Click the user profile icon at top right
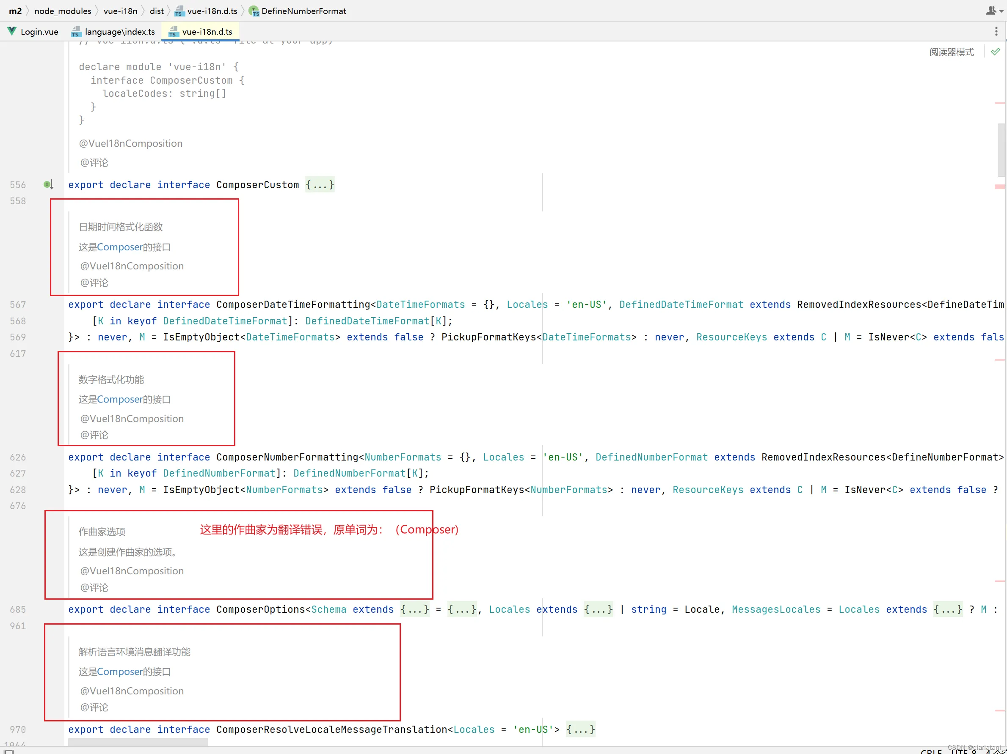Image resolution: width=1007 pixels, height=754 pixels. coord(991,11)
